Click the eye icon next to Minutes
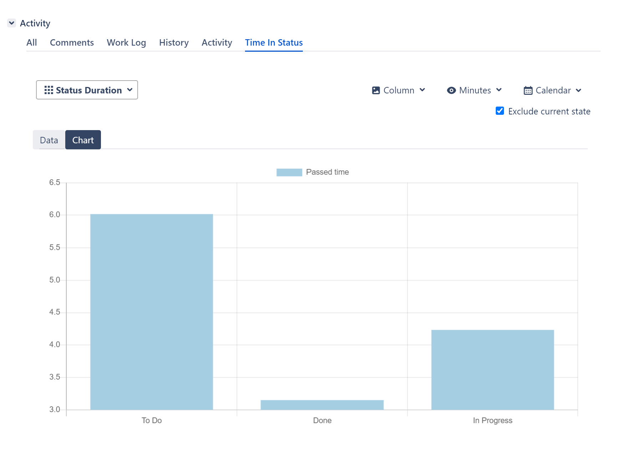This screenshot has height=457, width=617. 451,91
